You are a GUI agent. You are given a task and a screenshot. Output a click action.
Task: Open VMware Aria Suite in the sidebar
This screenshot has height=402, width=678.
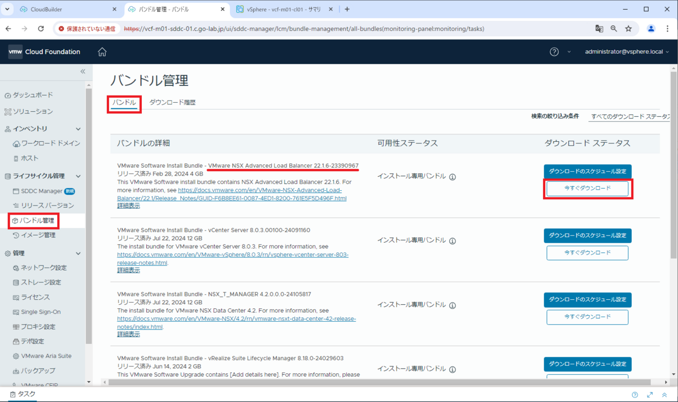42,356
